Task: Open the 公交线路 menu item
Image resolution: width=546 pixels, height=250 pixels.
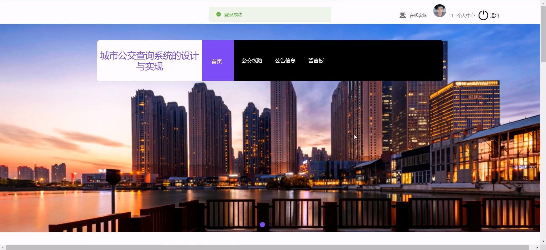Action: [252, 61]
